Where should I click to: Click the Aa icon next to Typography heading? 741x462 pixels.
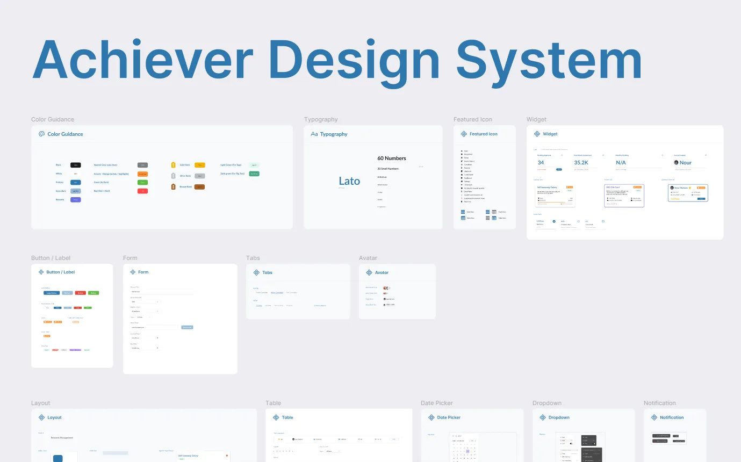coord(314,134)
